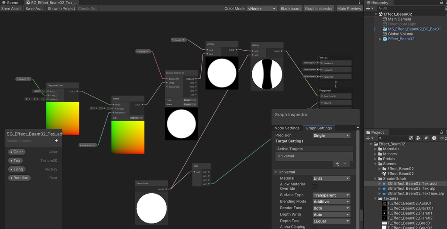This screenshot has height=229, width=447.
Task: Click the Hierarchy search field
Action: [x=411, y=9]
